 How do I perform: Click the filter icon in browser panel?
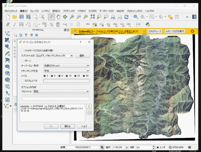[26, 35]
